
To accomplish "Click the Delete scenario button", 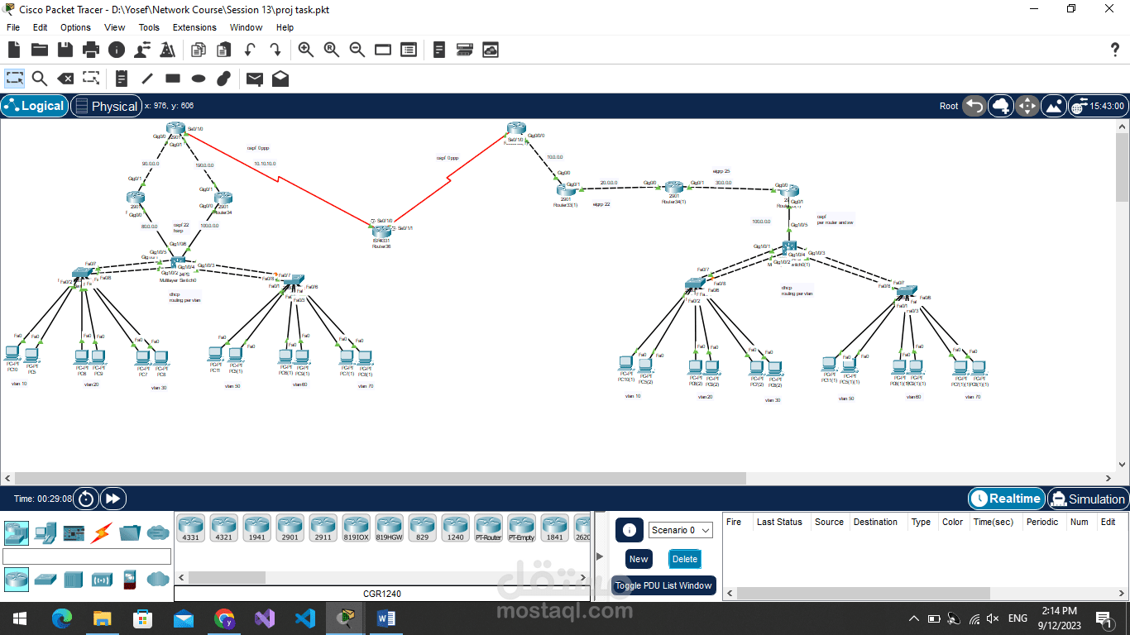I will [x=685, y=559].
